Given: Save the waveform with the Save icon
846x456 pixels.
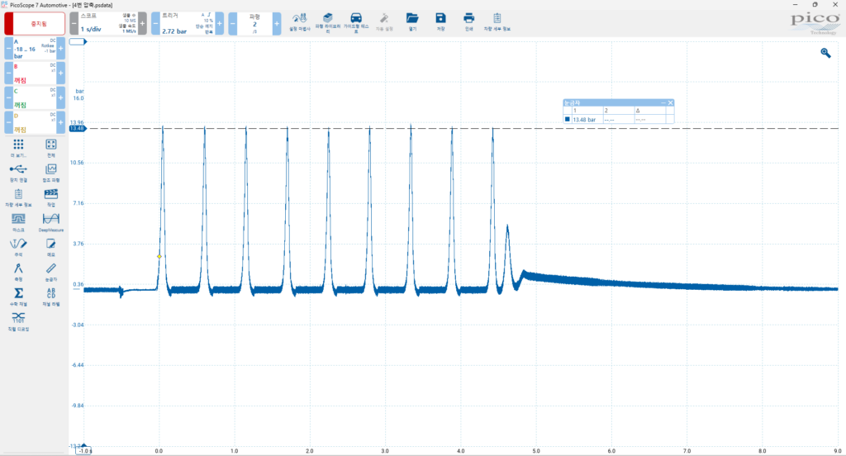Looking at the screenshot, I should click(440, 20).
